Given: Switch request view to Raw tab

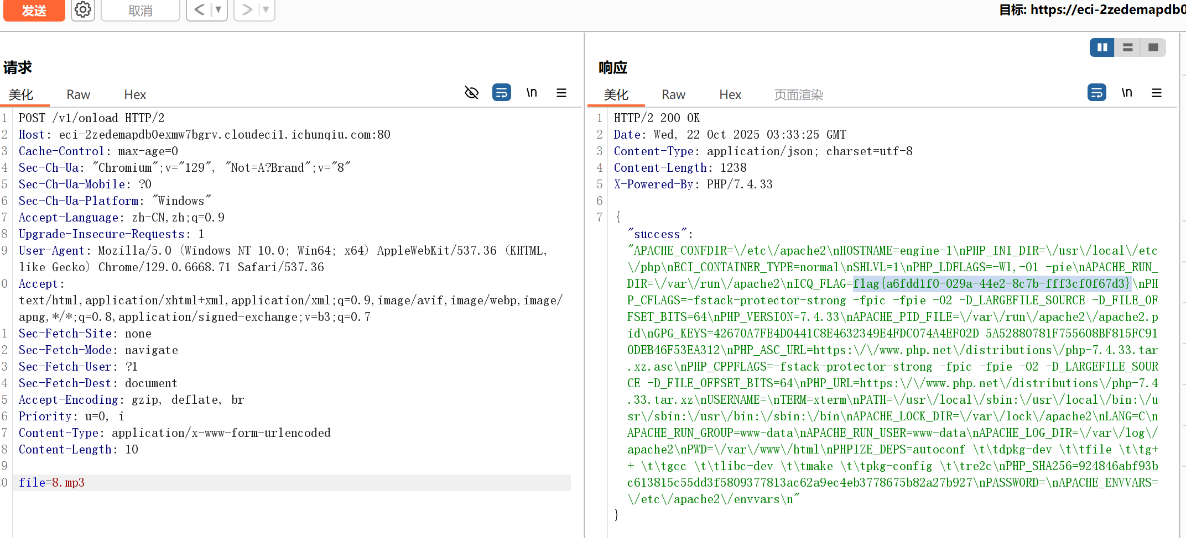Looking at the screenshot, I should point(78,94).
